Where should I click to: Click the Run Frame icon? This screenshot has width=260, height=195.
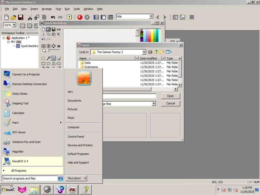[x=182, y=17]
